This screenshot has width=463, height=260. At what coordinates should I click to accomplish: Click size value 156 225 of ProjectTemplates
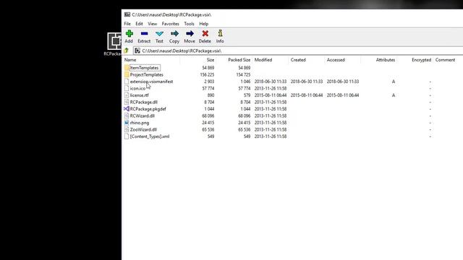[207, 74]
